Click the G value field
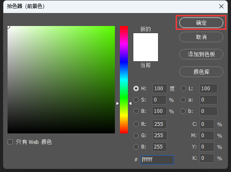Image resolution: width=231 pixels, height=172 pixels. click(x=160, y=136)
